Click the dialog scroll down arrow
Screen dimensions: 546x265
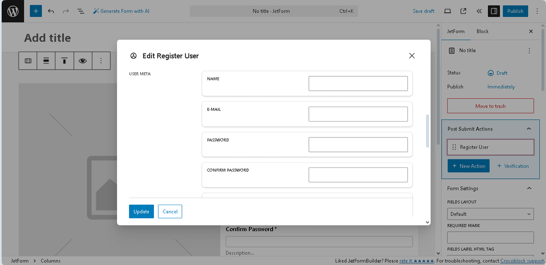(x=427, y=222)
